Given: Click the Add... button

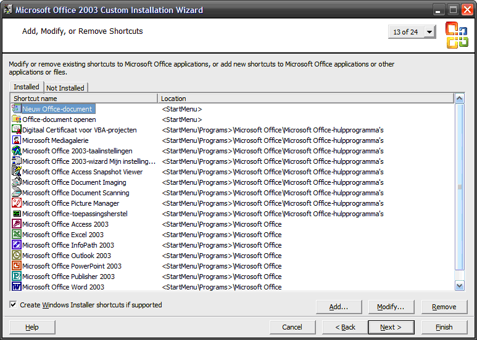Looking at the screenshot, I should tap(338, 307).
